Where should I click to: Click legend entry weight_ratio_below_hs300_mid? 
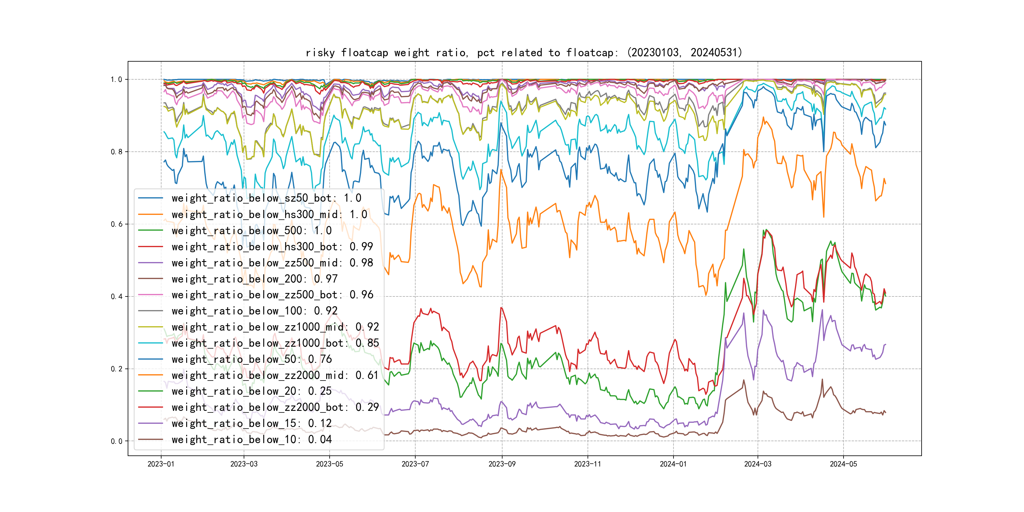[269, 214]
